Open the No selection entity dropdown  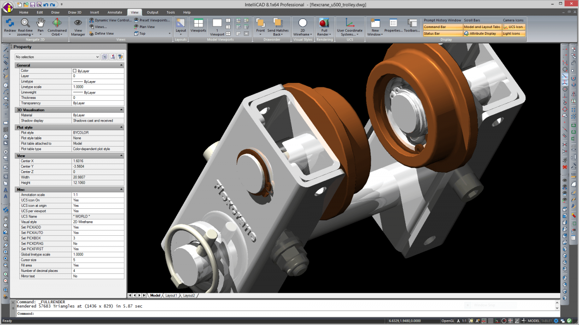click(x=57, y=56)
